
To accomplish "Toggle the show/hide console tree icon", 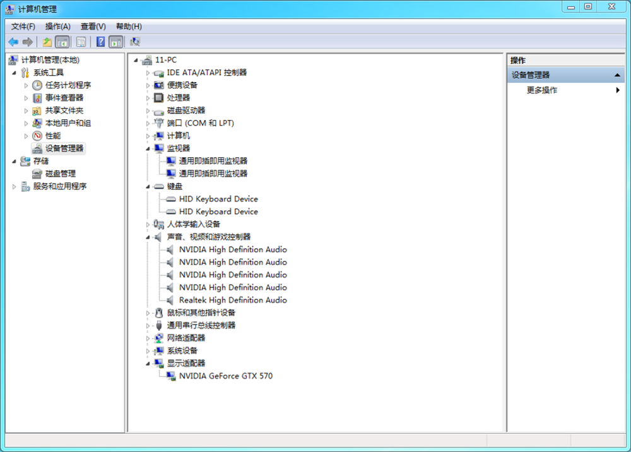I will point(62,42).
